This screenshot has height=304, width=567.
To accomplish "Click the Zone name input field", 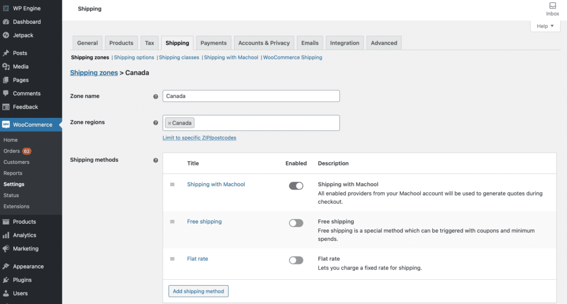I will [x=251, y=96].
